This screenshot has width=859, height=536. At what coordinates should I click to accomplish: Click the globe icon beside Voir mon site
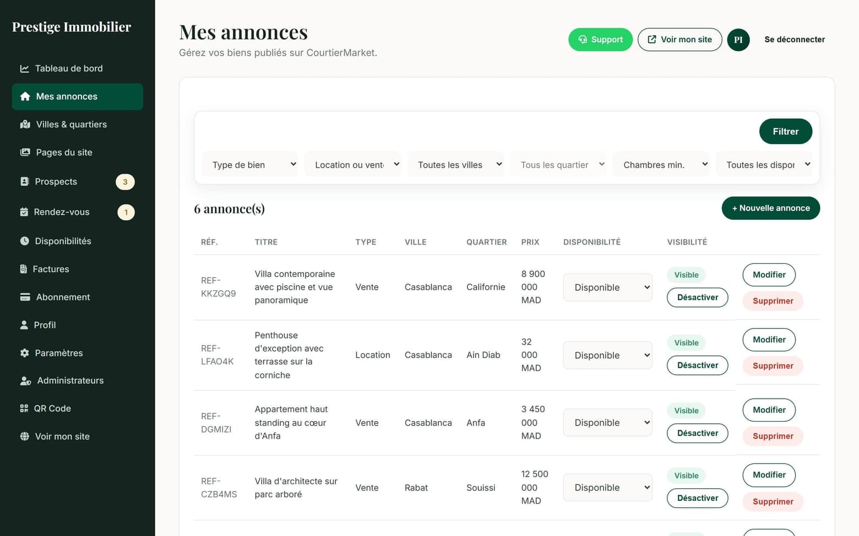coord(24,436)
